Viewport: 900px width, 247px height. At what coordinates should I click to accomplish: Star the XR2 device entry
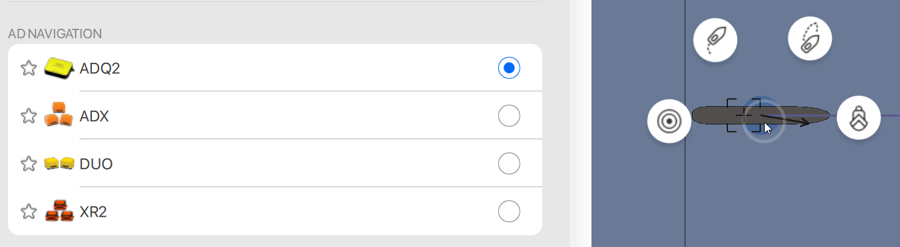(x=28, y=212)
